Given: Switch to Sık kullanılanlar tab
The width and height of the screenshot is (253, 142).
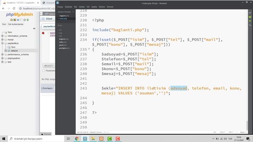Looking at the screenshot, I should [16, 24].
